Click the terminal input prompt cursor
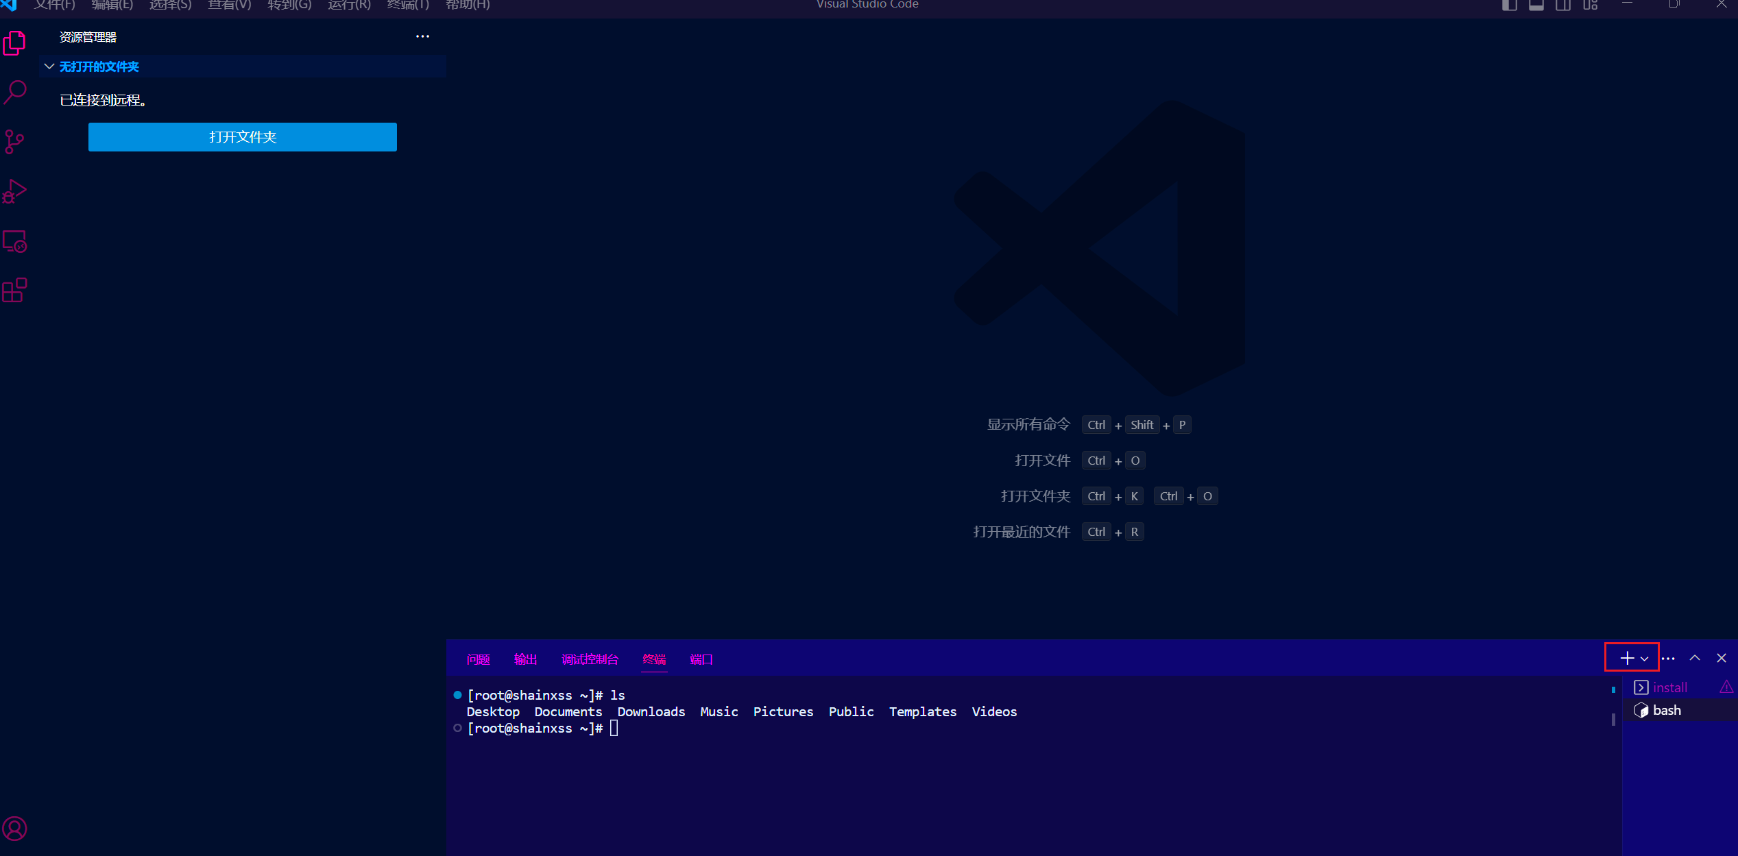Viewport: 1738px width, 856px height. (614, 728)
